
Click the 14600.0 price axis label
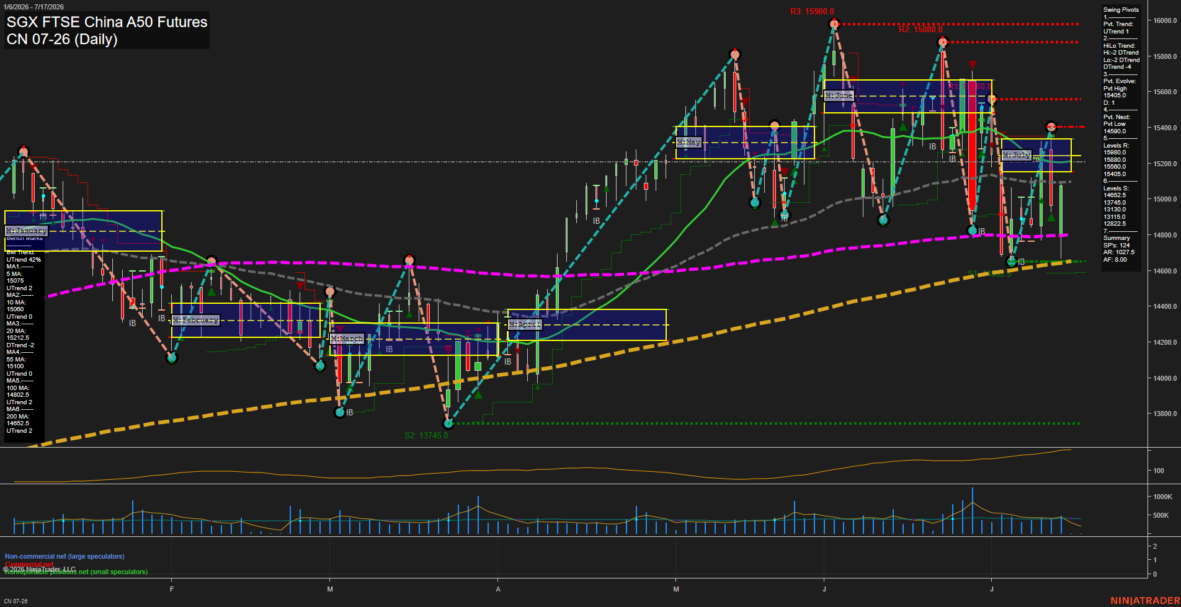(1165, 271)
